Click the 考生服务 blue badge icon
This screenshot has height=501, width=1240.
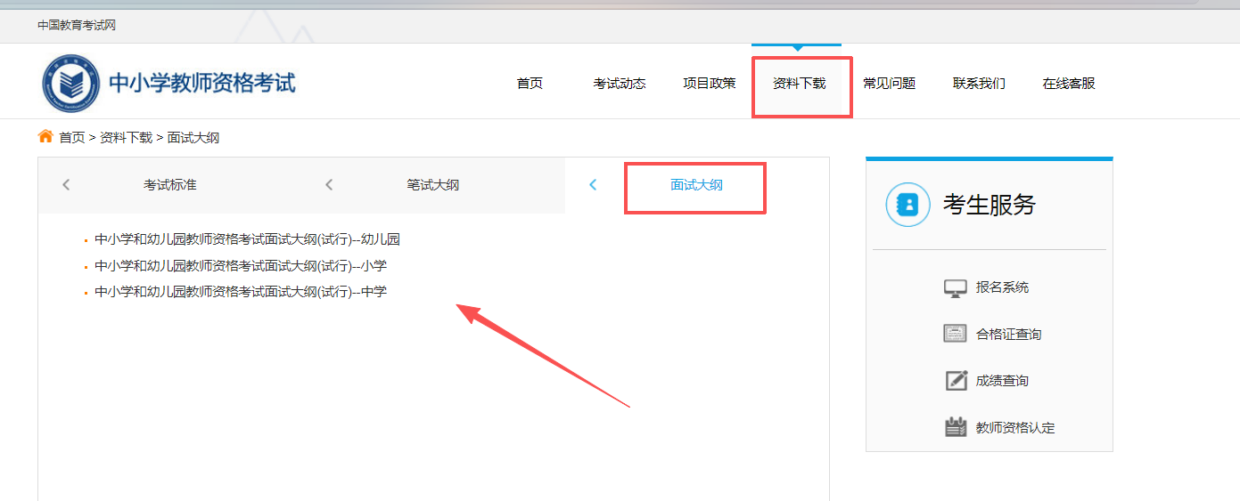click(x=907, y=205)
